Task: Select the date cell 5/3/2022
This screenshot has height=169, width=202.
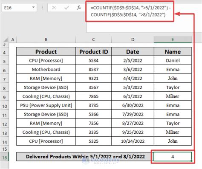Action: pyautogui.click(x=133, y=87)
